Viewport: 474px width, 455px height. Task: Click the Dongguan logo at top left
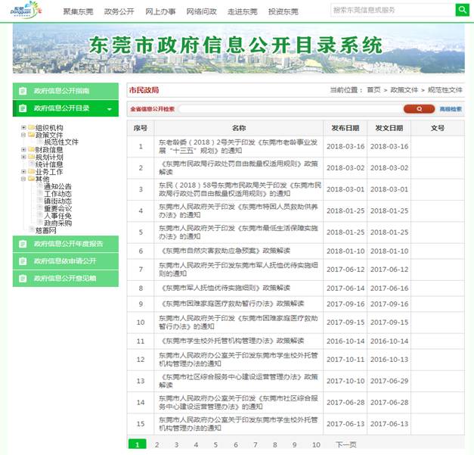[x=21, y=11]
